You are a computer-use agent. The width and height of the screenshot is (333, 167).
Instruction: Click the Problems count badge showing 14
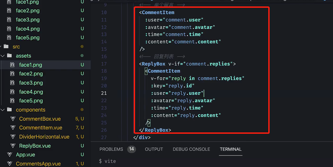pyautogui.click(x=131, y=149)
